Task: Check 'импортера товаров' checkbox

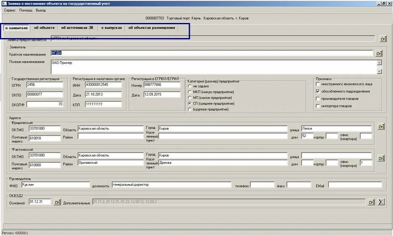Action: point(318,106)
